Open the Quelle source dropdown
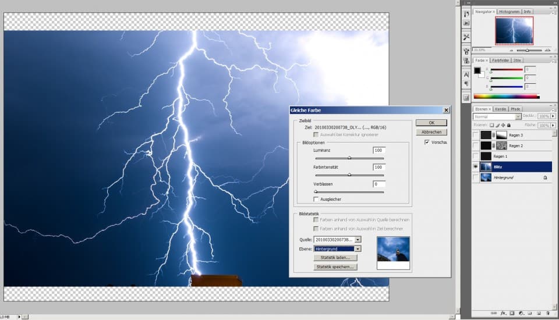This screenshot has height=320, width=559. coord(358,239)
